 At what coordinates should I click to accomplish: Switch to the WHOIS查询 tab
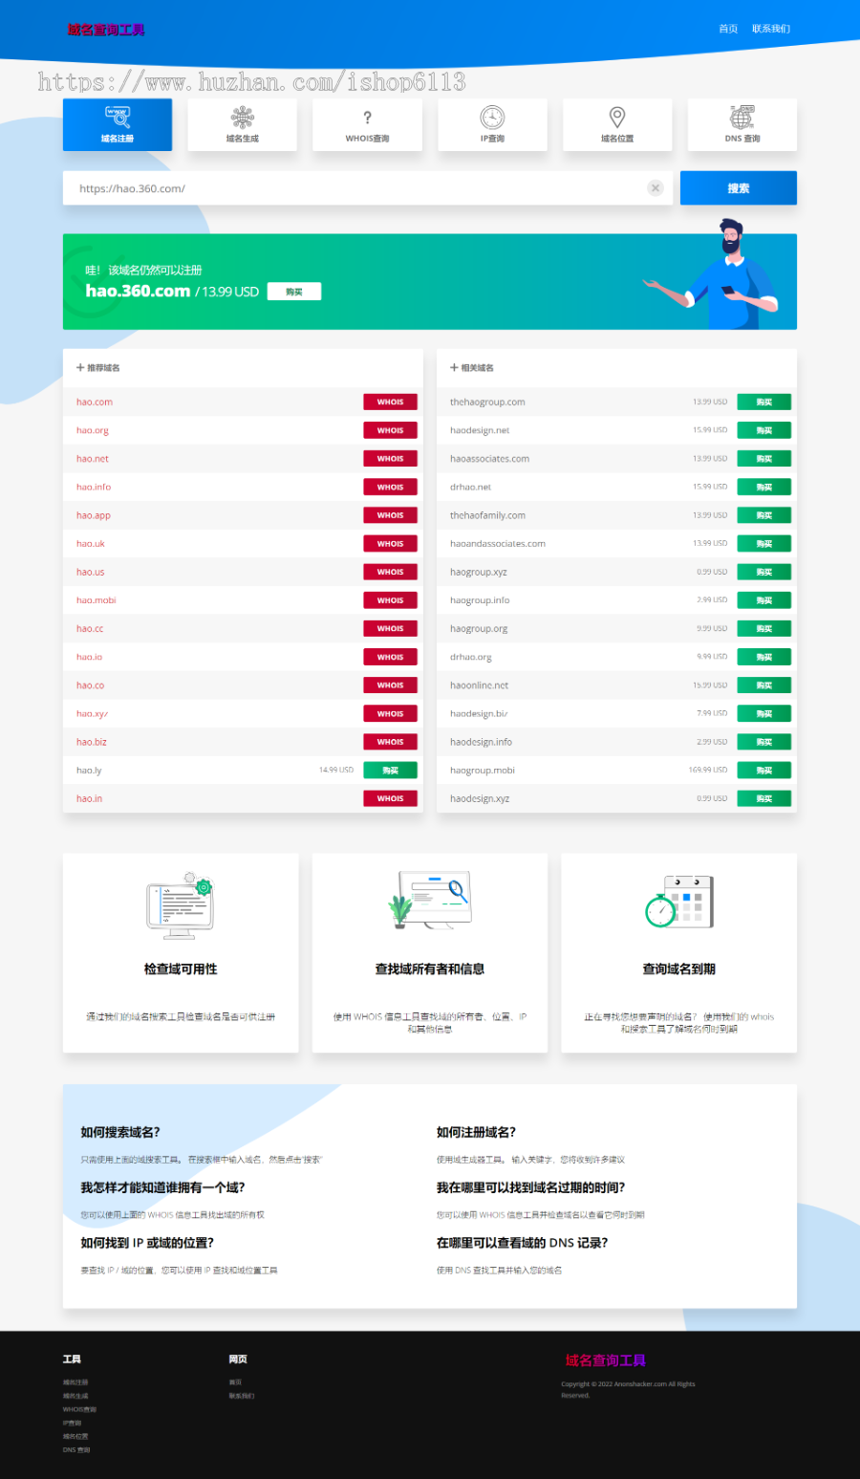pyautogui.click(x=367, y=124)
